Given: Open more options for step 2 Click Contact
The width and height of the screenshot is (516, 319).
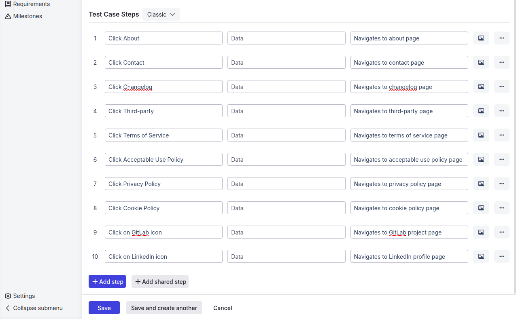Looking at the screenshot, I should click(x=502, y=62).
